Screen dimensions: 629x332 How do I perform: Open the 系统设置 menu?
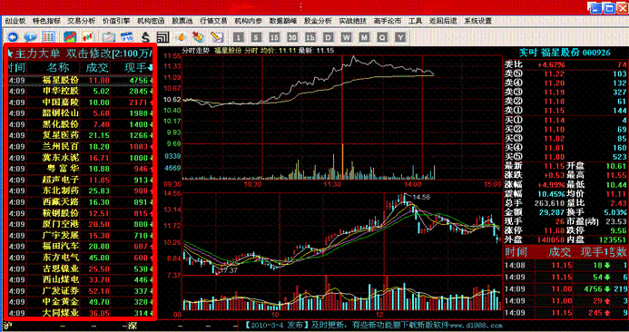(x=478, y=21)
